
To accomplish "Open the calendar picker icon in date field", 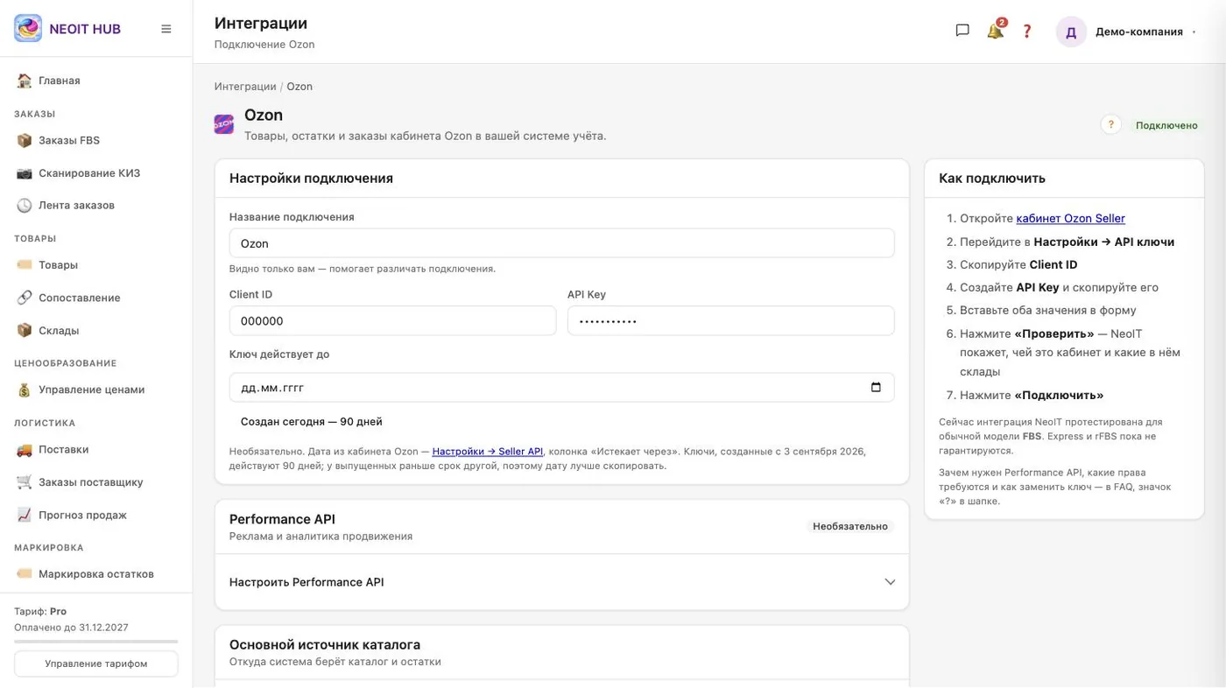I will 876,388.
